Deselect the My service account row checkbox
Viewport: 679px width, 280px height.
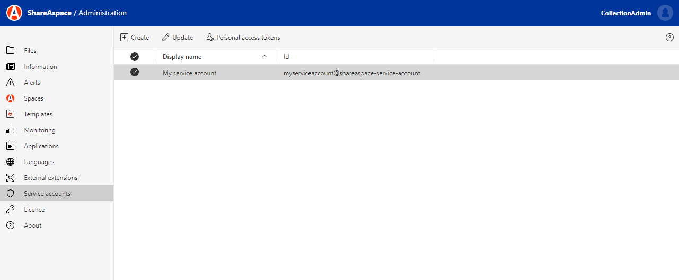[135, 73]
